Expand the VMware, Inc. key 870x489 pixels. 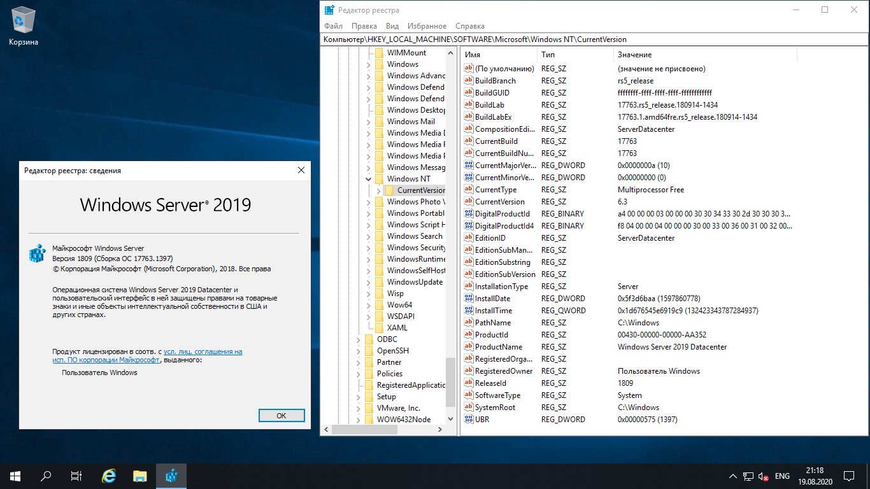[x=358, y=408]
